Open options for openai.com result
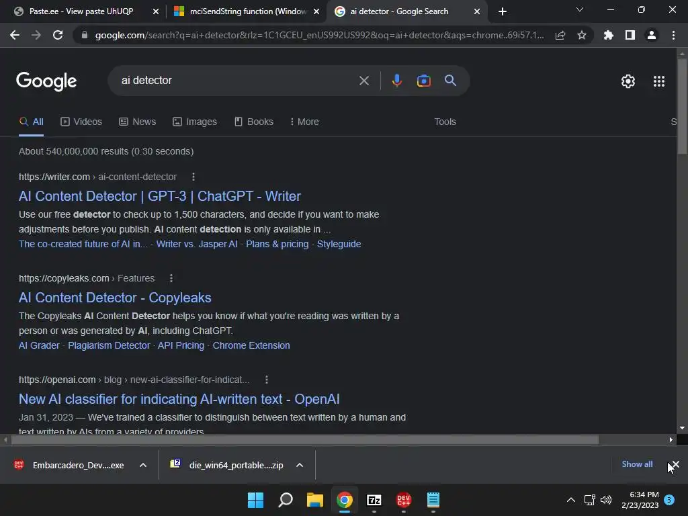Viewport: 688px width, 516px height. coord(266,380)
